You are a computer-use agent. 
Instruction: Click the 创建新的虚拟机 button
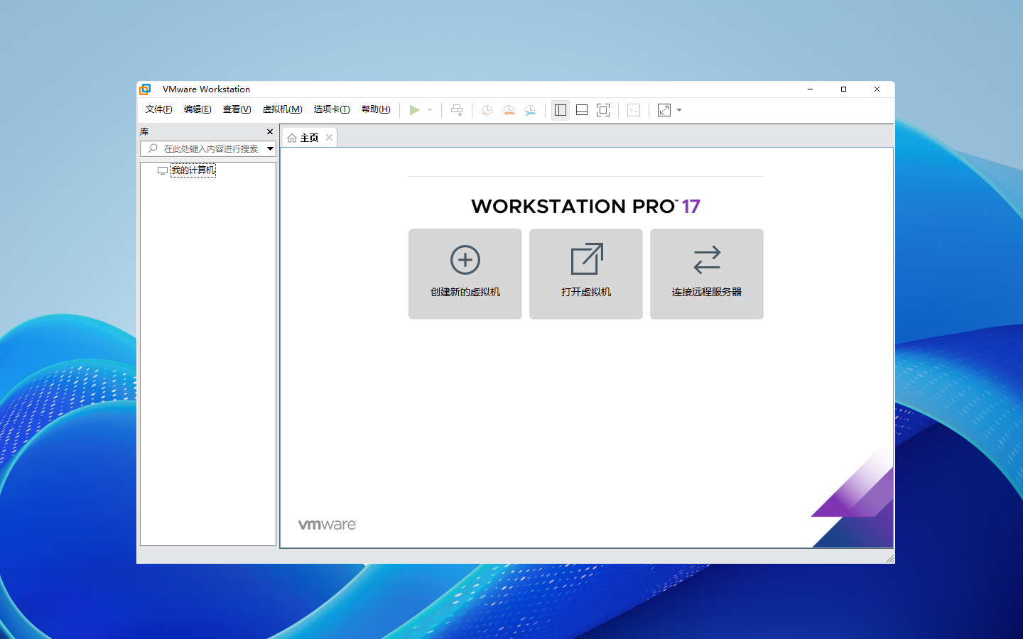click(465, 274)
